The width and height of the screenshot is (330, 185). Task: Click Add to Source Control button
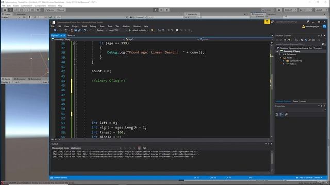pyautogui.click(x=309, y=178)
